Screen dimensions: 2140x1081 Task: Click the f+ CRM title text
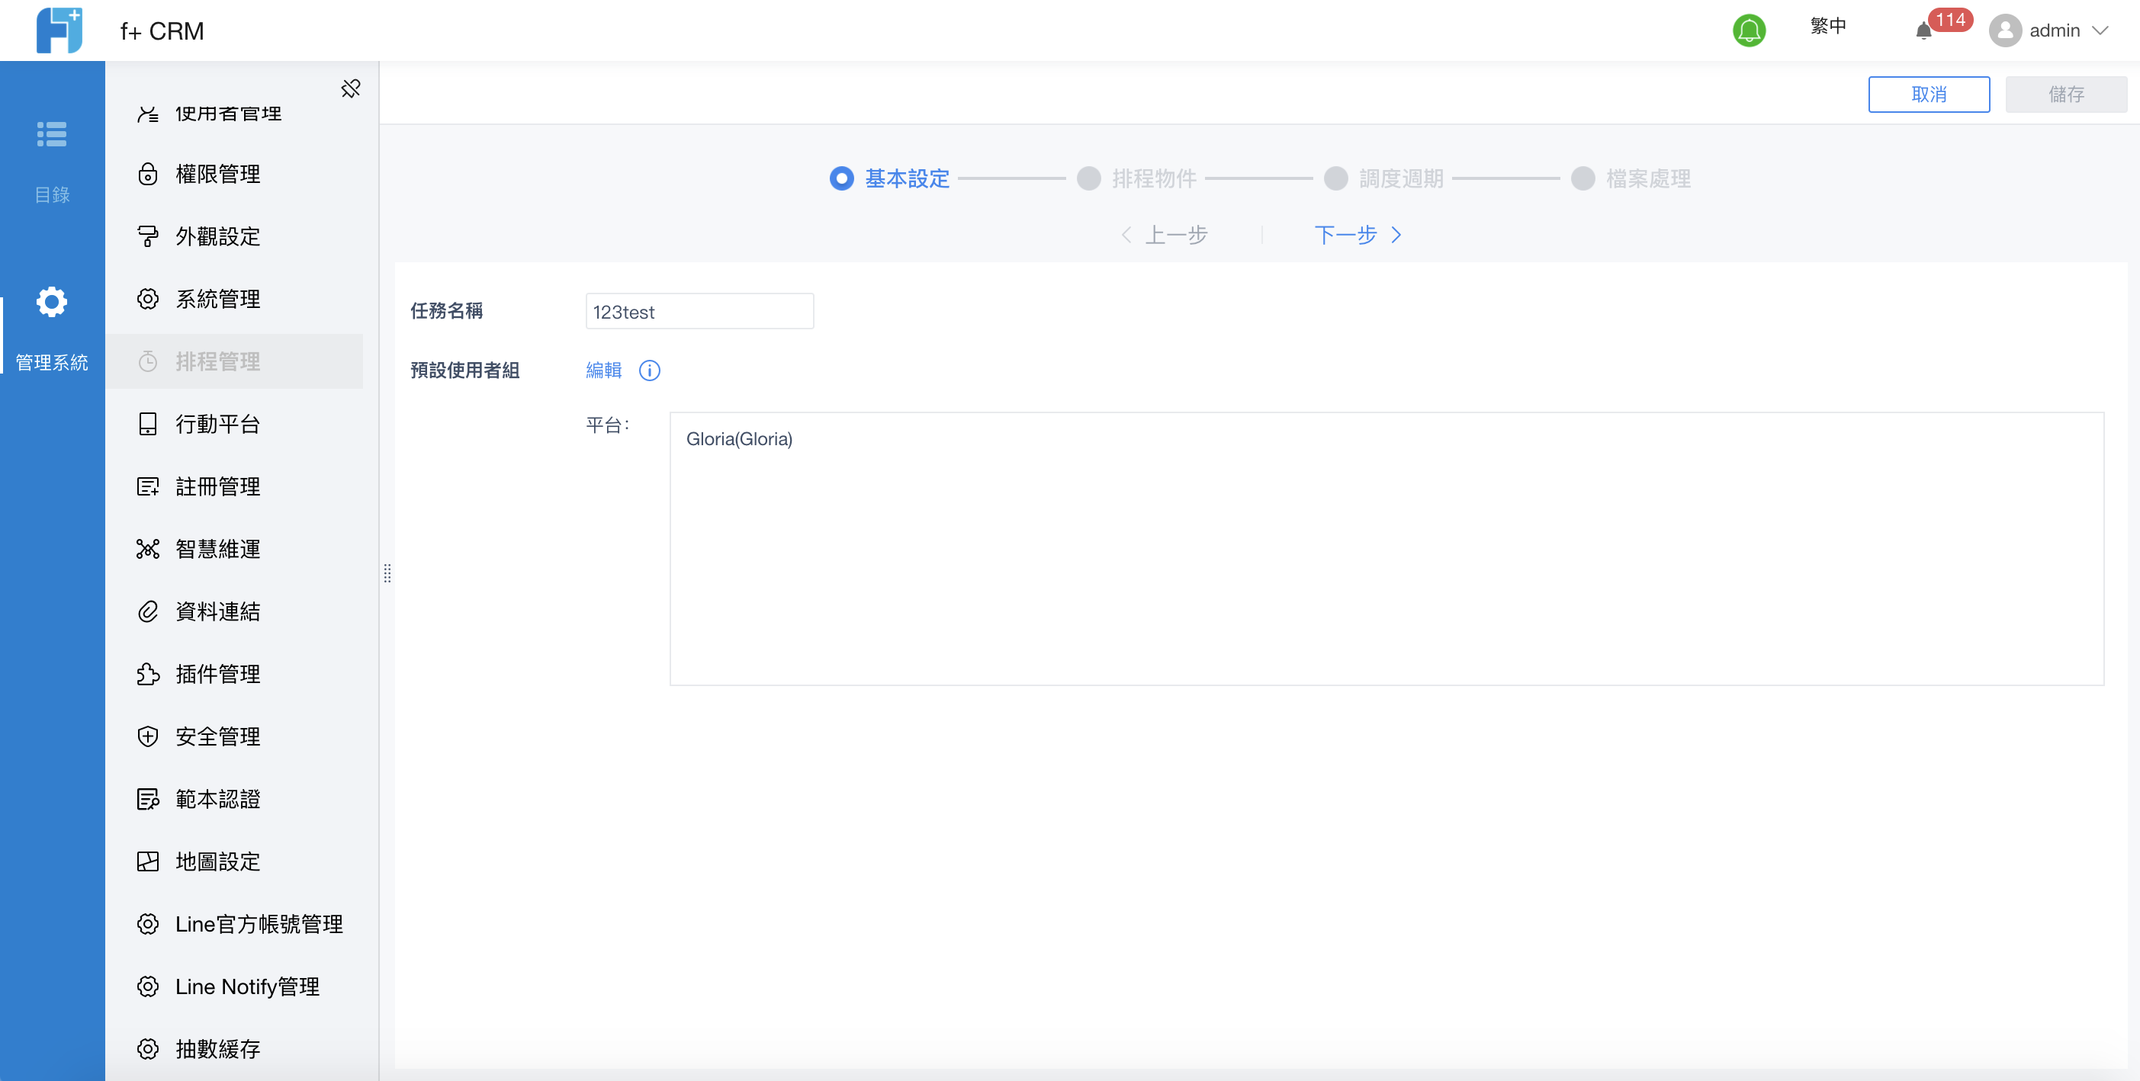pyautogui.click(x=162, y=30)
